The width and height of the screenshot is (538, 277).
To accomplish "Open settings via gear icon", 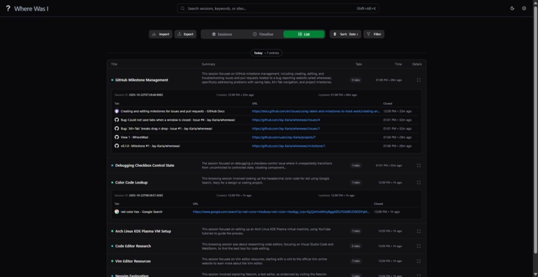I will click(524, 9).
